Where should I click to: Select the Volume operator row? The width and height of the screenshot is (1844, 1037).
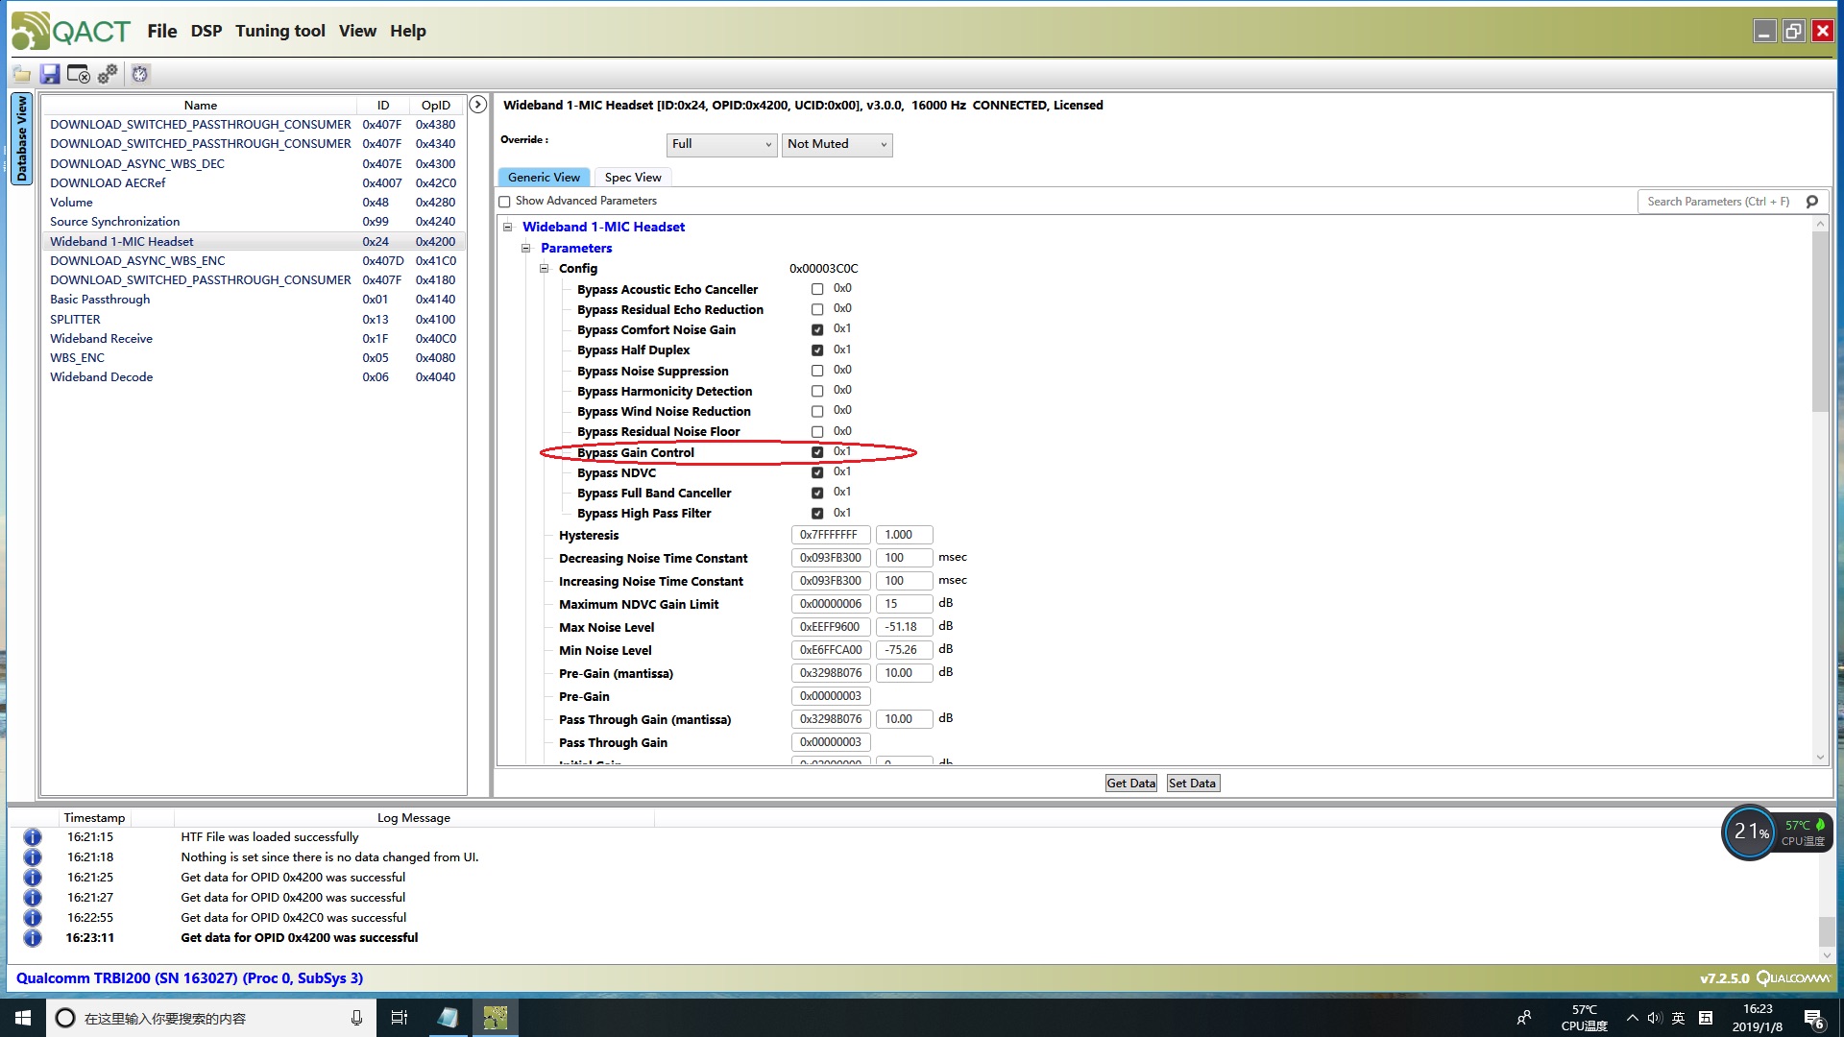254,203
